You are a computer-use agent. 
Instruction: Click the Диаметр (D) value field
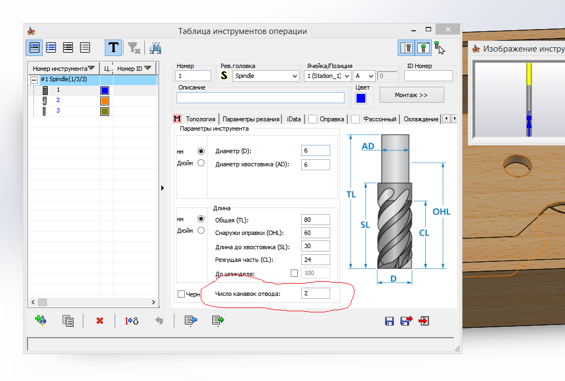[x=315, y=150]
